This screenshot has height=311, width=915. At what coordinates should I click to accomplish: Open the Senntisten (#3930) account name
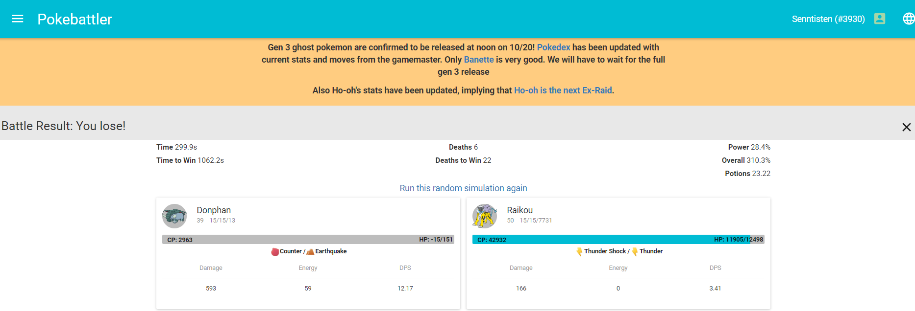(x=828, y=19)
